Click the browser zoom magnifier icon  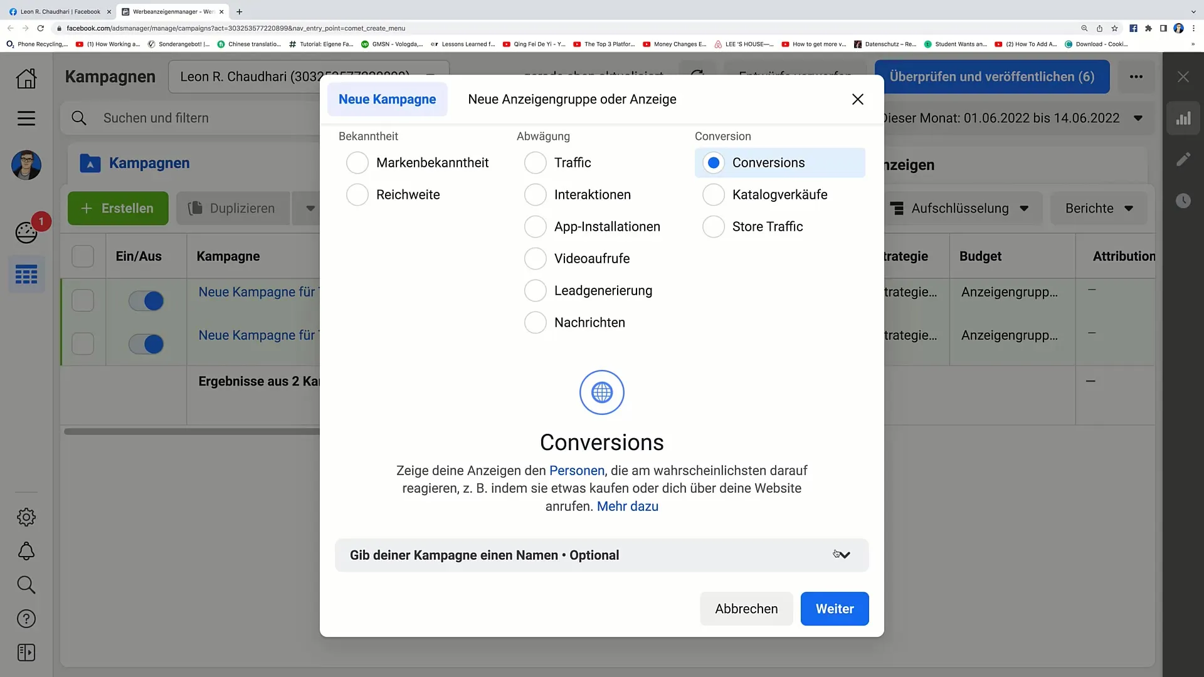tap(1084, 28)
